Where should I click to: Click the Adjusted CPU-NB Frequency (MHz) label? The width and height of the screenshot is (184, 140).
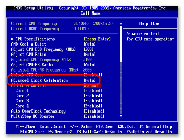coord(45,70)
